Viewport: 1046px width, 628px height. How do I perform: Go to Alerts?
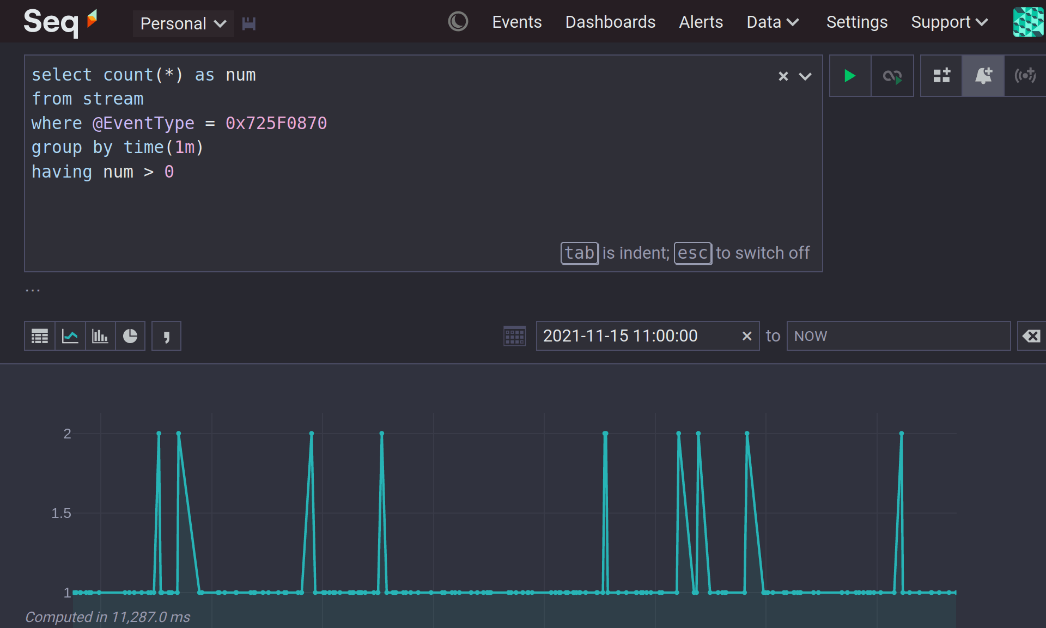tap(701, 22)
